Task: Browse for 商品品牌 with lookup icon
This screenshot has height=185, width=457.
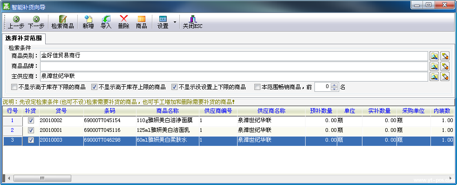Action: pos(434,67)
